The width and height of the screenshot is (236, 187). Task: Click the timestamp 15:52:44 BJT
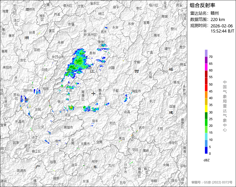(222, 31)
